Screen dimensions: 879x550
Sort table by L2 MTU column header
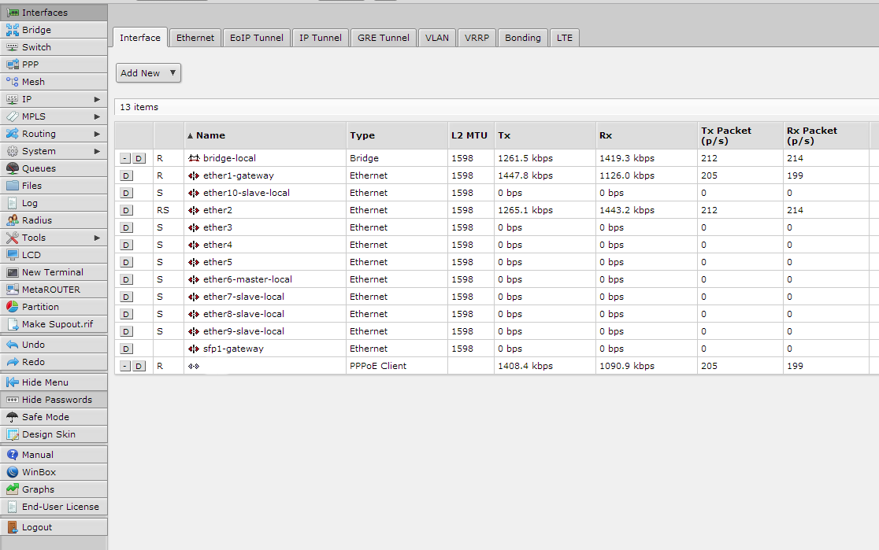click(x=469, y=135)
